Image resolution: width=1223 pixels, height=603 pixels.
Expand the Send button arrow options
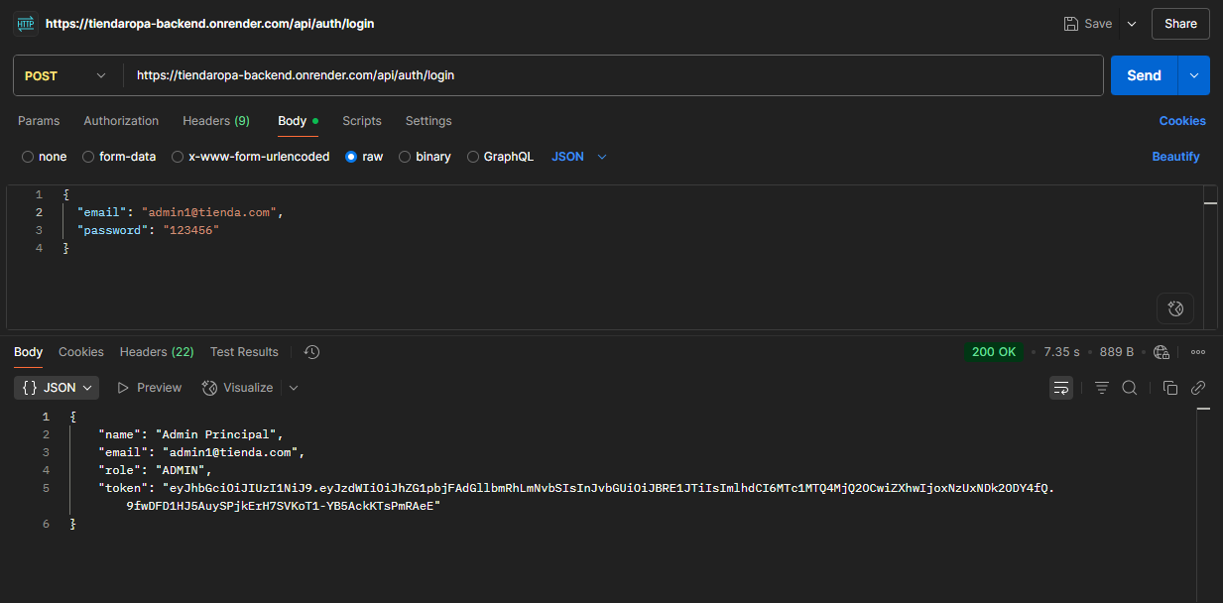1193,75
